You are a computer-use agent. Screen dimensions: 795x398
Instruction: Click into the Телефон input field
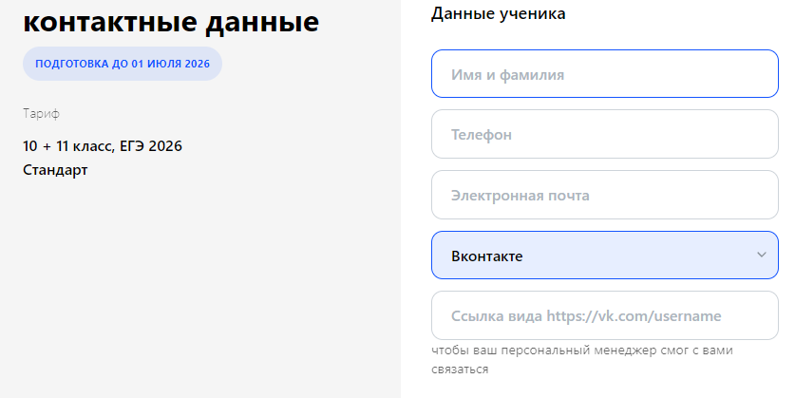[x=605, y=134]
